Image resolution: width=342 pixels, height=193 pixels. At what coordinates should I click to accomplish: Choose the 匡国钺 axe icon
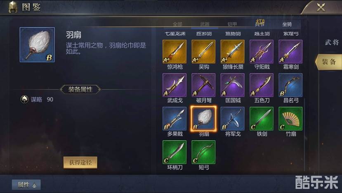(x=233, y=85)
